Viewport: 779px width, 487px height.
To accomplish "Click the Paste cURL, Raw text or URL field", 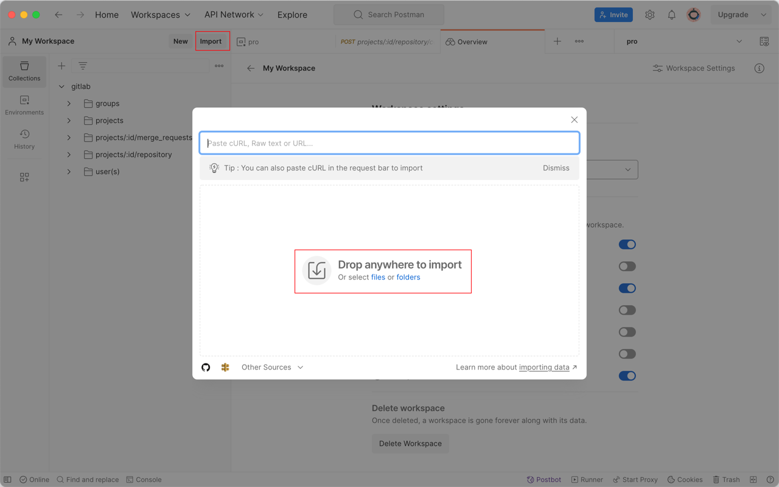I will pyautogui.click(x=389, y=143).
